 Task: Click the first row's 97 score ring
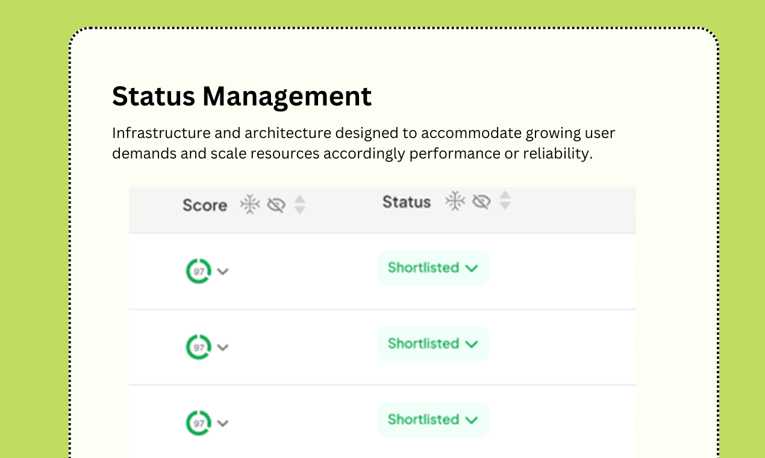tap(198, 271)
